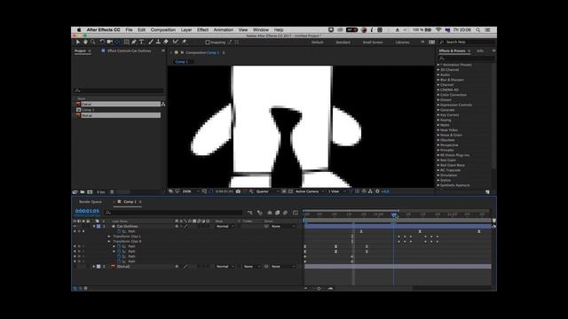Image resolution: width=568 pixels, height=319 pixels.
Task: Select the Pan Behind anchor point tool
Action: (117, 43)
